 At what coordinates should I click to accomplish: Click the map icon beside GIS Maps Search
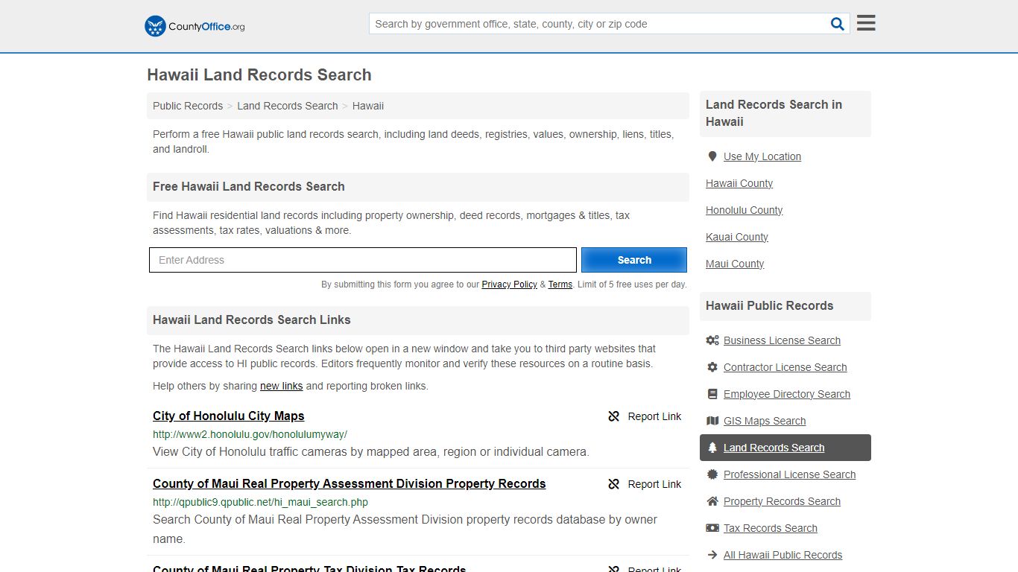(712, 421)
